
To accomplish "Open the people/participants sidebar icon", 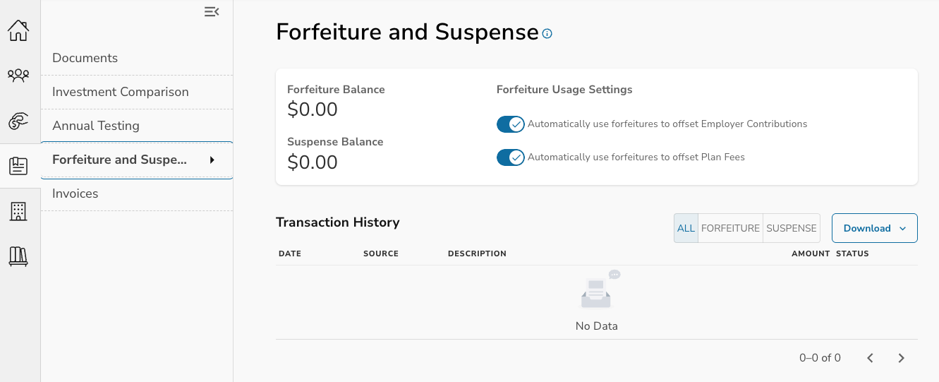I will [x=18, y=75].
